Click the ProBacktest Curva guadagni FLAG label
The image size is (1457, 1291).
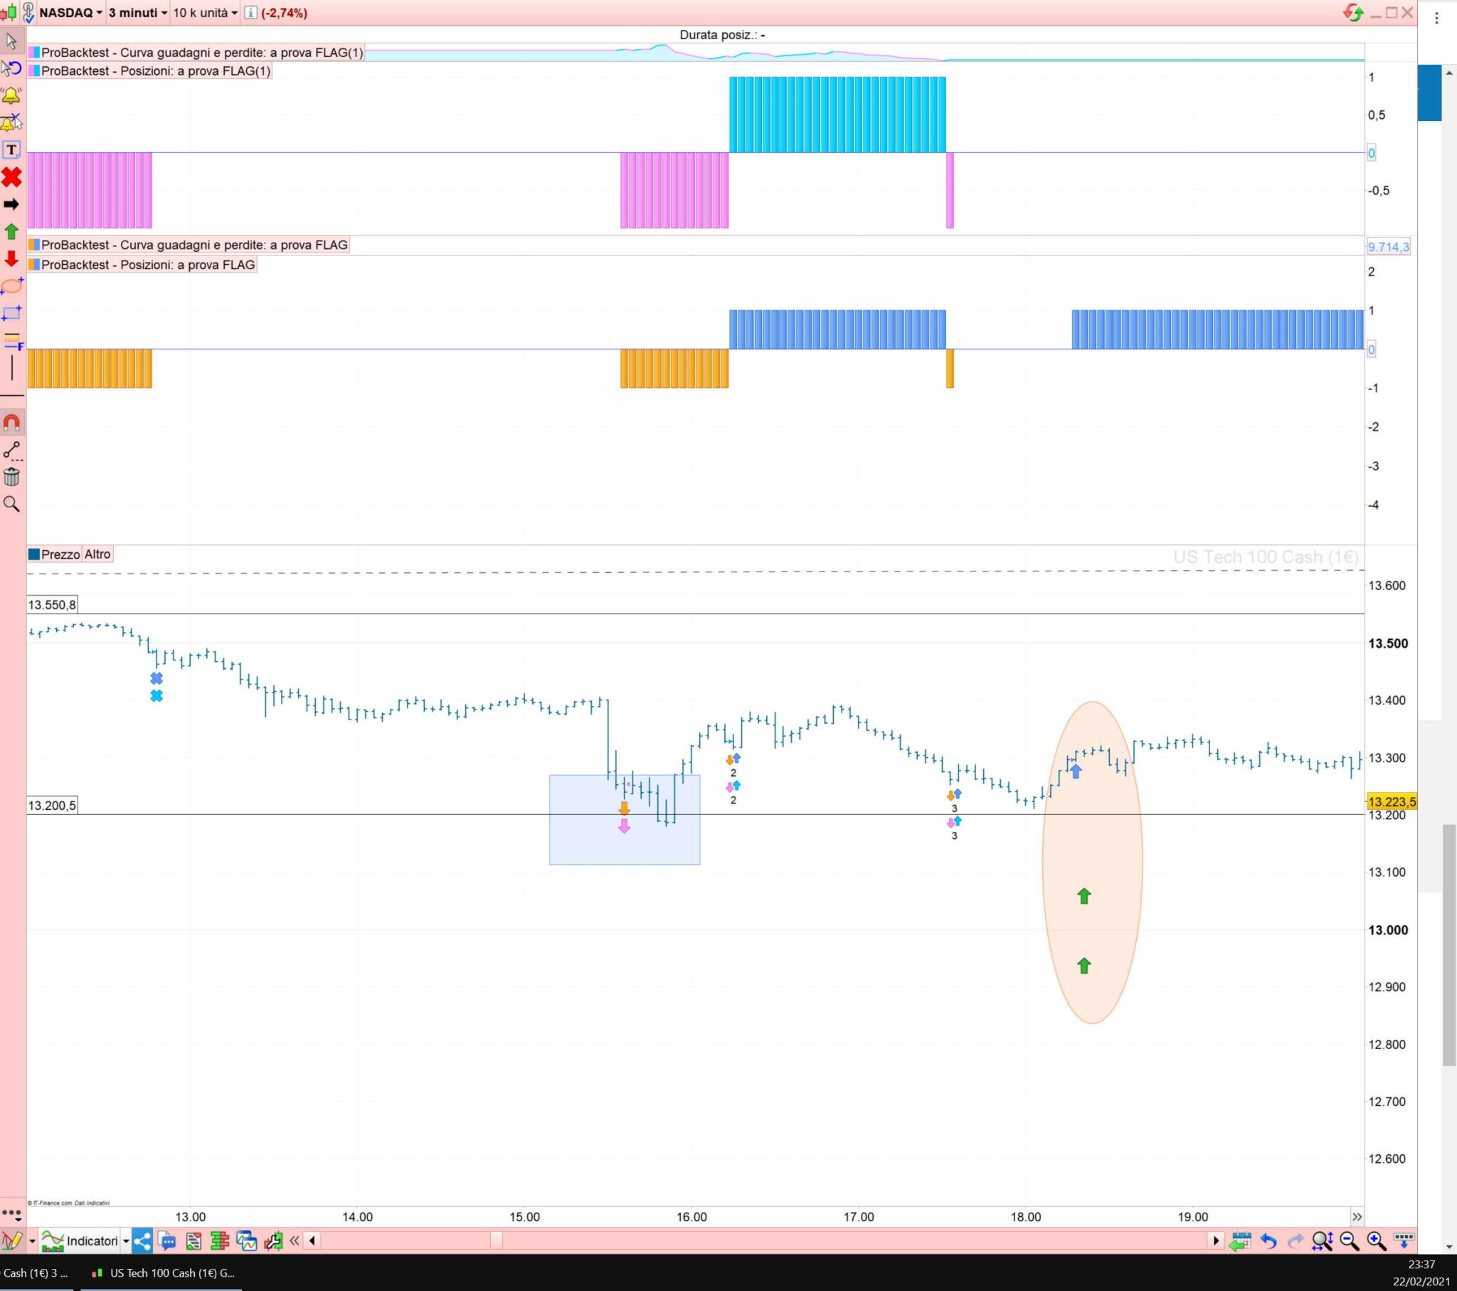click(x=194, y=245)
